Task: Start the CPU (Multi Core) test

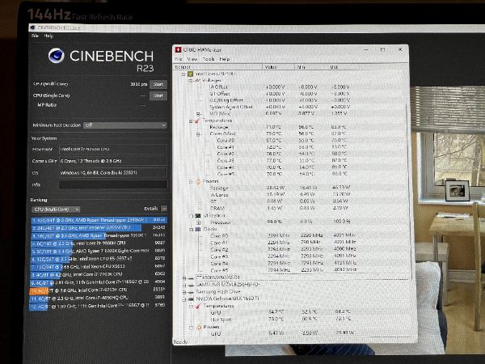Action: (158, 84)
